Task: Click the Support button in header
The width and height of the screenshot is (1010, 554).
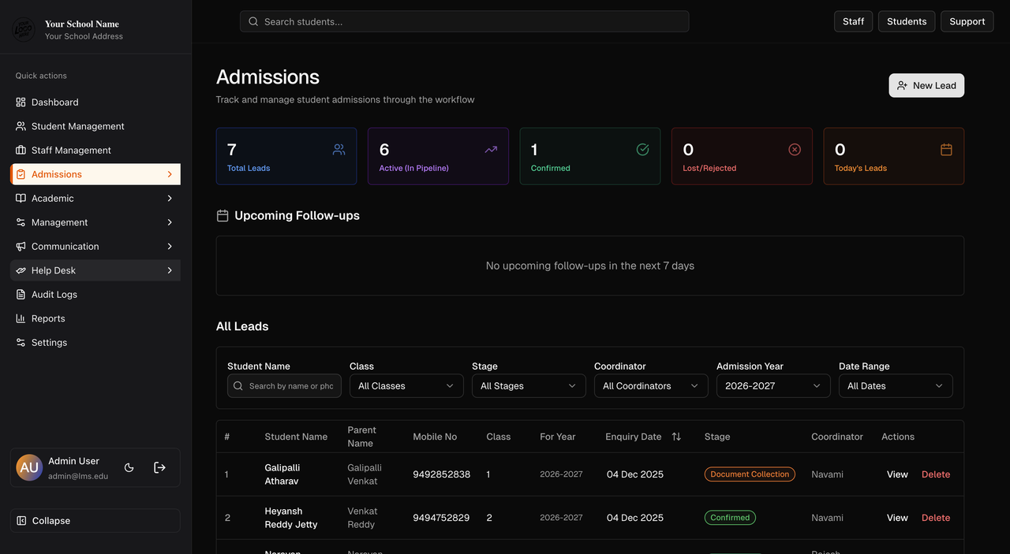Action: tap(967, 21)
